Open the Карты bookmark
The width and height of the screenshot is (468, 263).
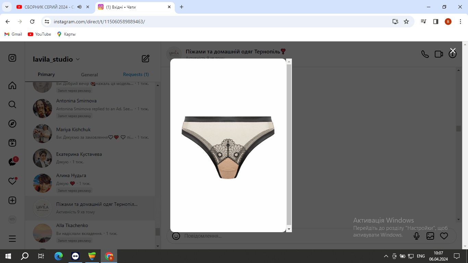66,34
